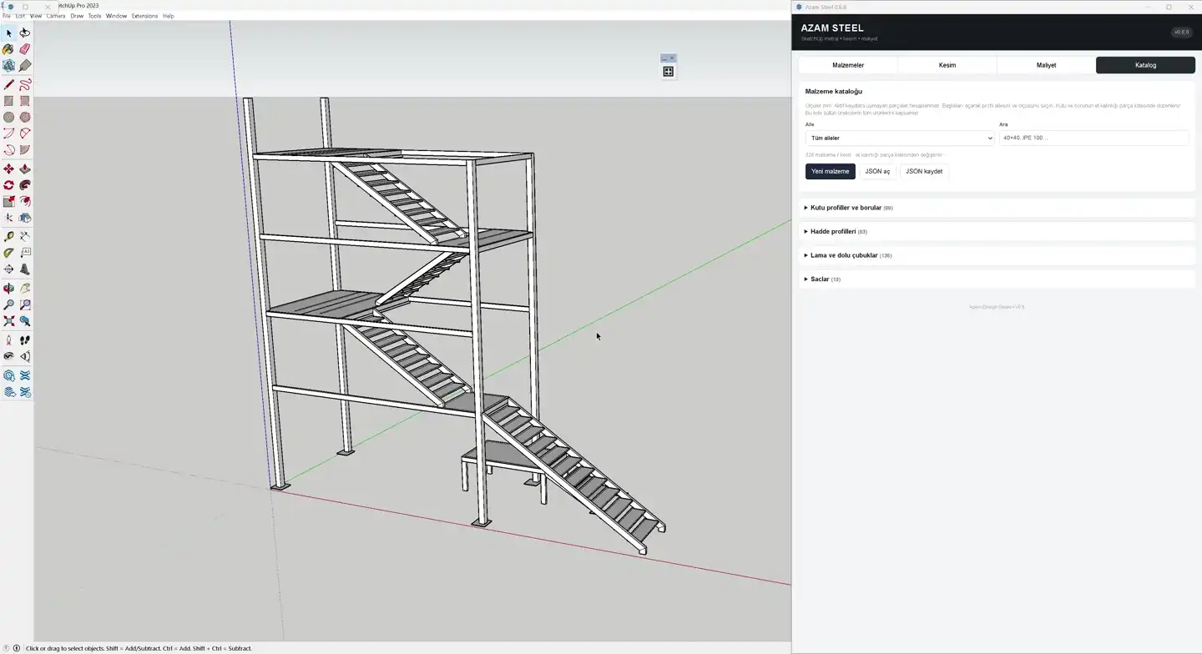Open the Extensions menu

point(144,16)
